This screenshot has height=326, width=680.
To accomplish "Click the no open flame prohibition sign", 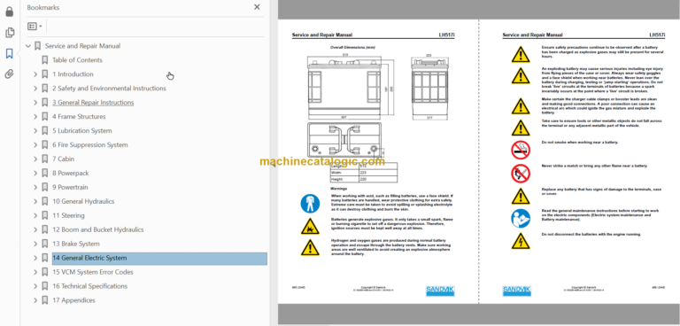I will coord(520,173).
